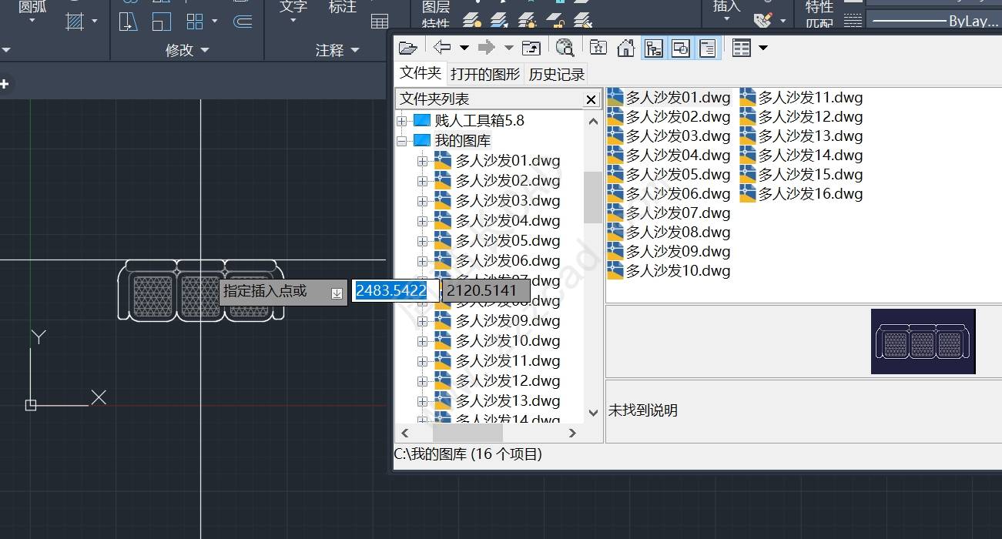The width and height of the screenshot is (1002, 539).
Task: Toggle the Description pane button
Action: 708,48
